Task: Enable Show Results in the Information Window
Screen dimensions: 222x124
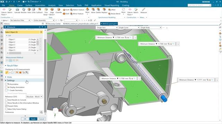Action: click(x=6, y=103)
